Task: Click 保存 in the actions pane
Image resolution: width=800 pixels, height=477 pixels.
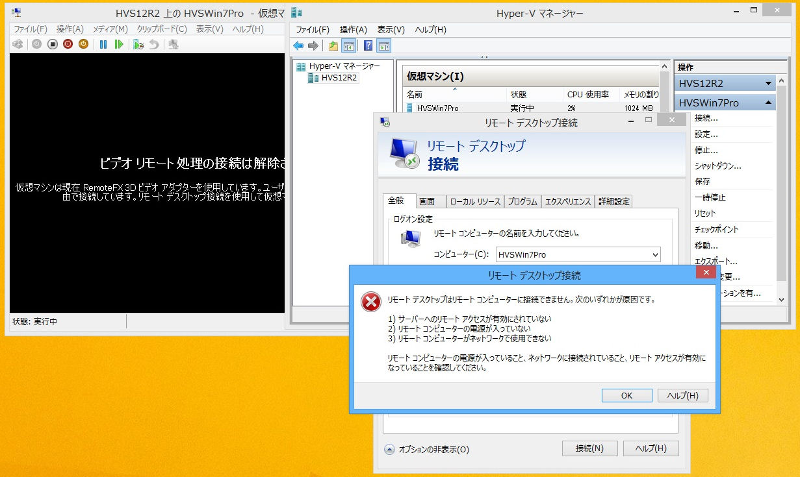Action: point(702,182)
